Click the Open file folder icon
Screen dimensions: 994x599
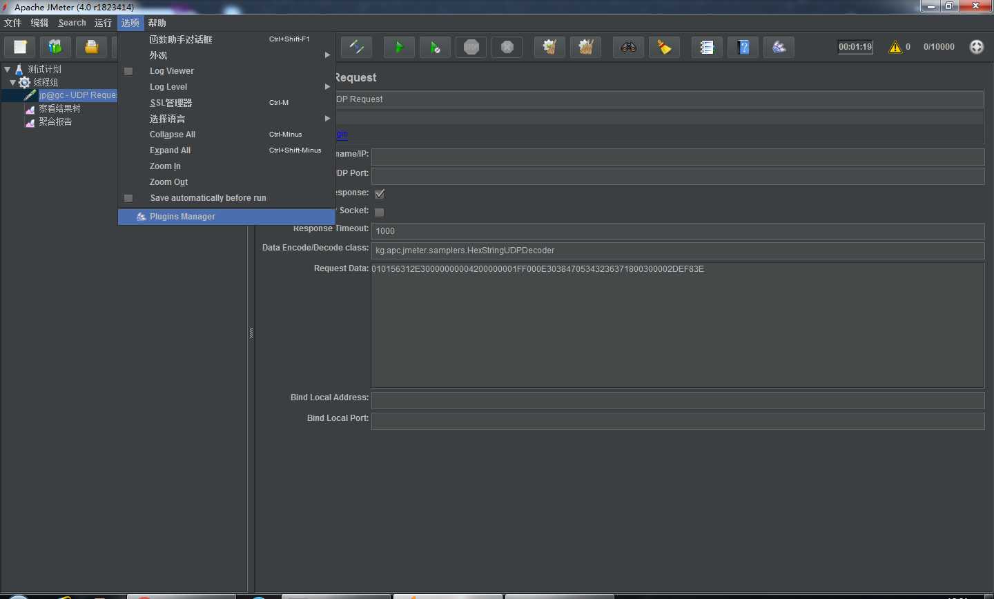(x=91, y=47)
